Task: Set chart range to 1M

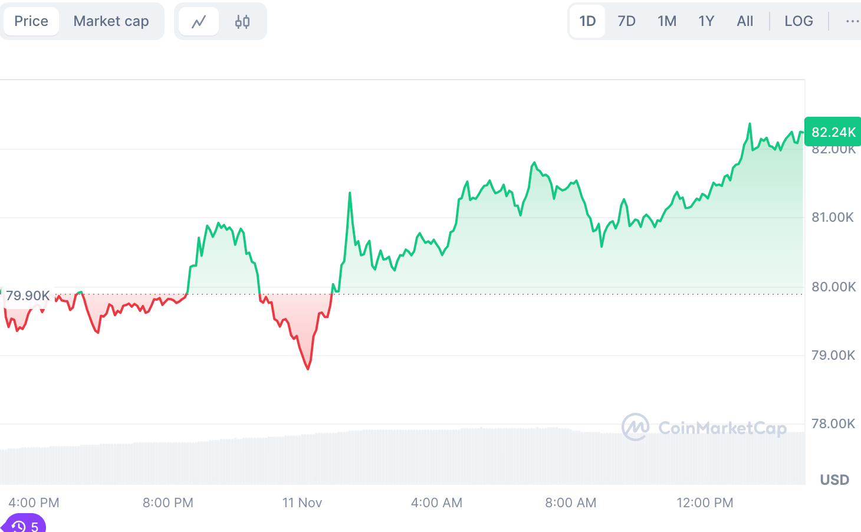Action: point(667,21)
